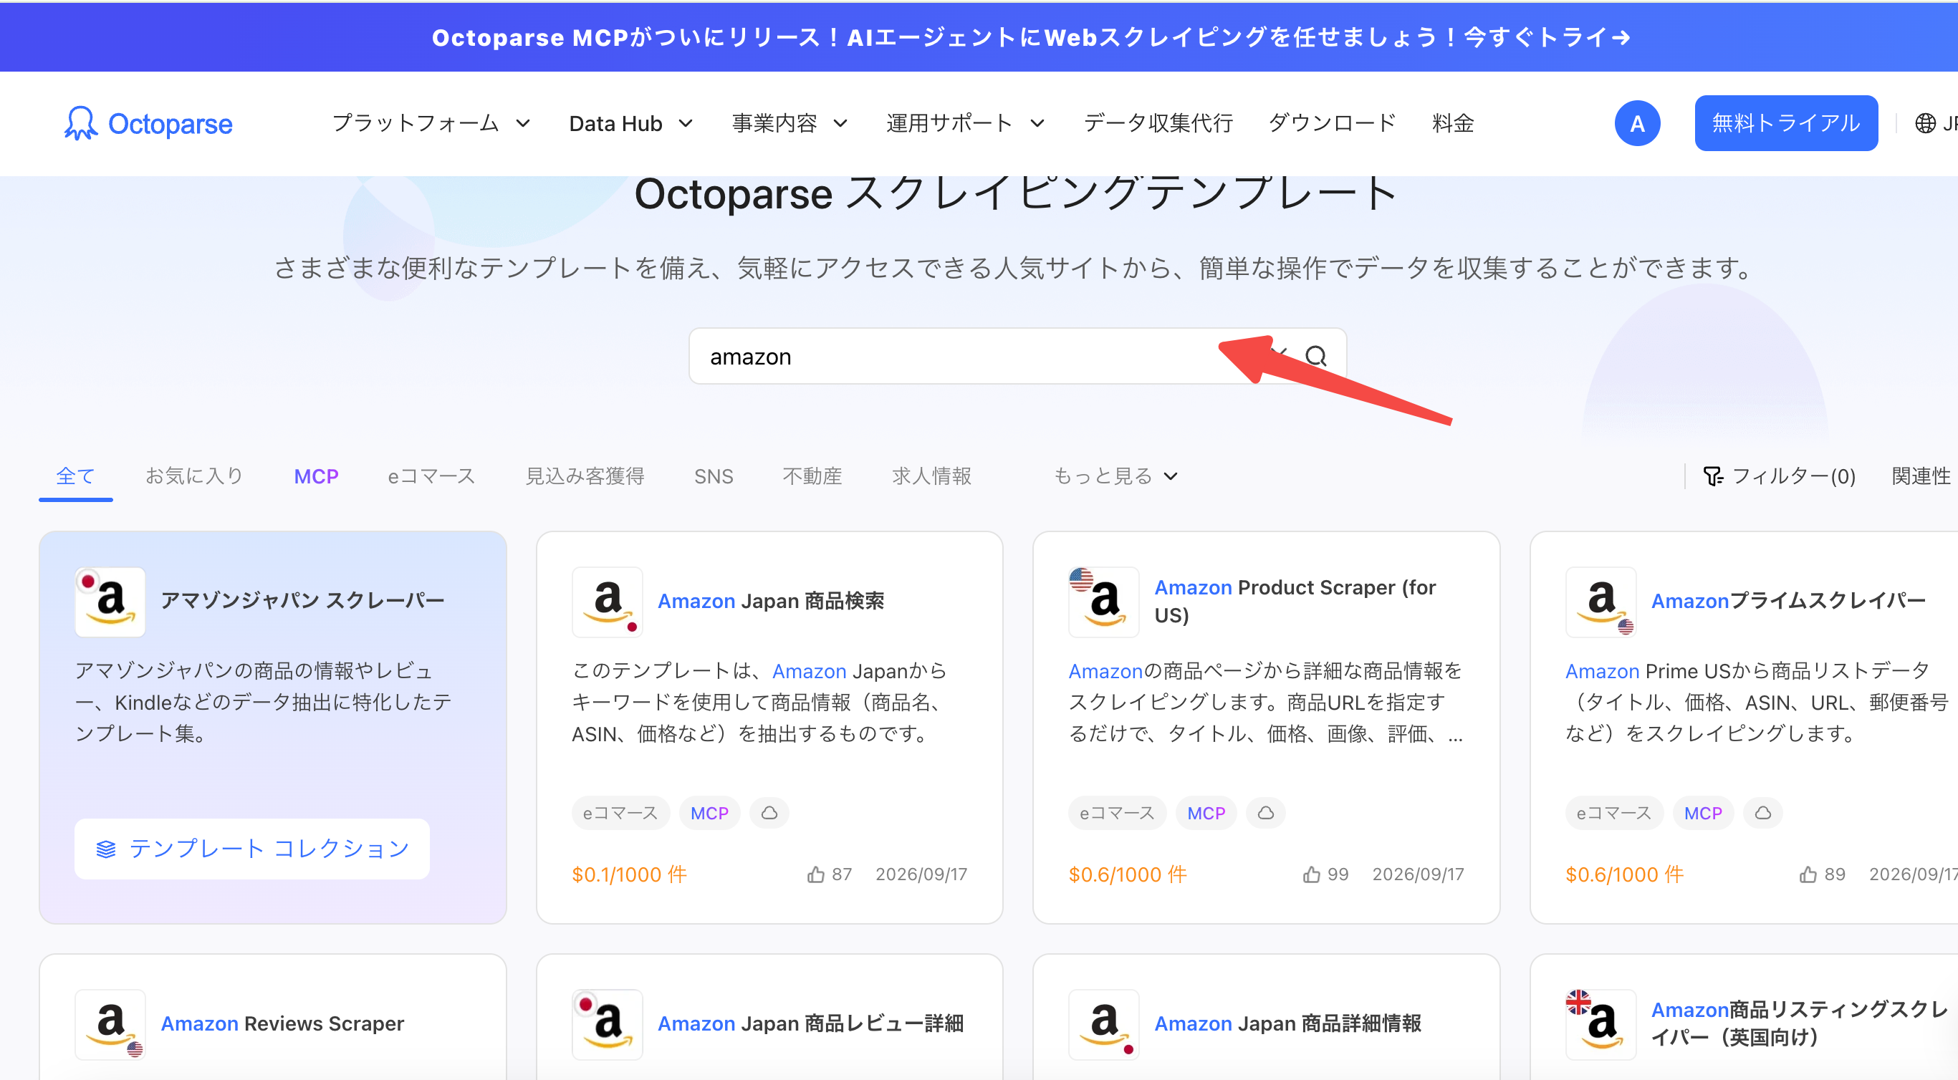Click アマゾンジャパン スクレーパー Amazon logo
This screenshot has height=1080, width=1958.
[x=110, y=601]
